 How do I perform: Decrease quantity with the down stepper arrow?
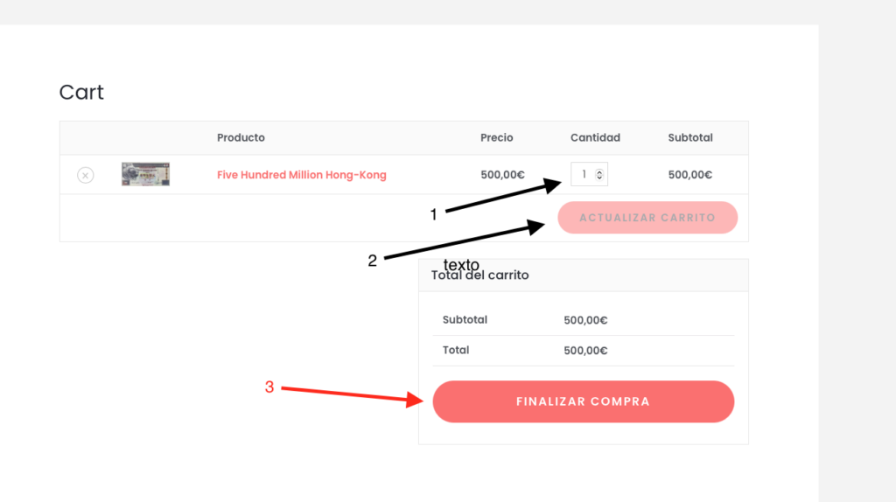(x=599, y=178)
